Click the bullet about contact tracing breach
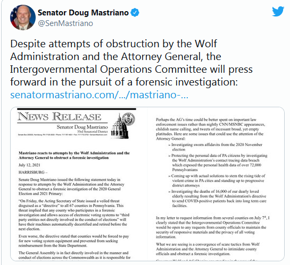This screenshot has height=265, width=290. (218, 163)
